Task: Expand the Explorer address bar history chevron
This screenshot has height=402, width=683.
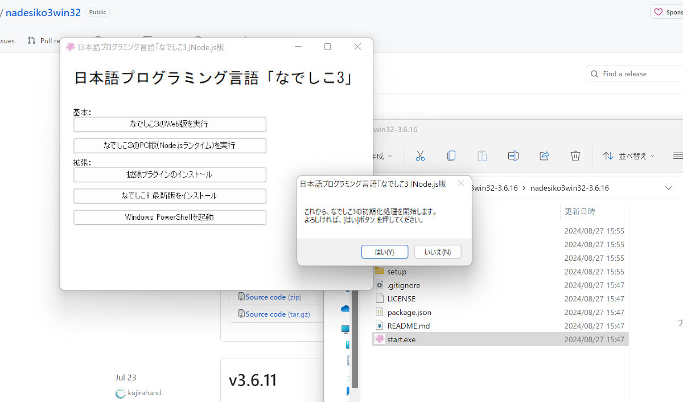Action: pos(668,188)
